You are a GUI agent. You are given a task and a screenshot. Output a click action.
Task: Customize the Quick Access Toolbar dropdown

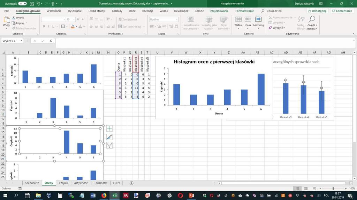(x=61, y=3)
